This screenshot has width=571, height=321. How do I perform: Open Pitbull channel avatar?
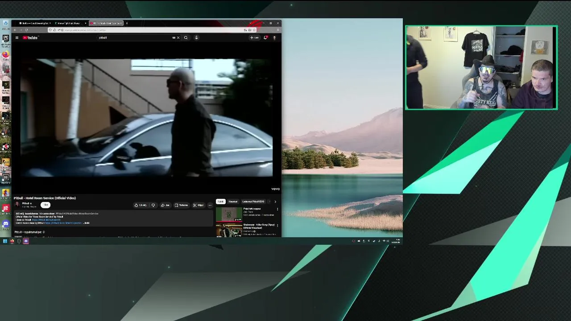17,205
